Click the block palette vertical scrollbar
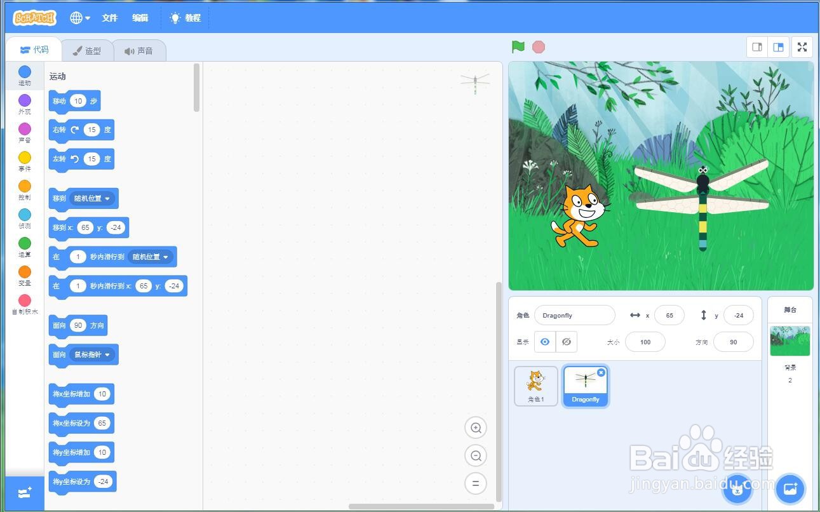820x512 pixels. (x=197, y=88)
